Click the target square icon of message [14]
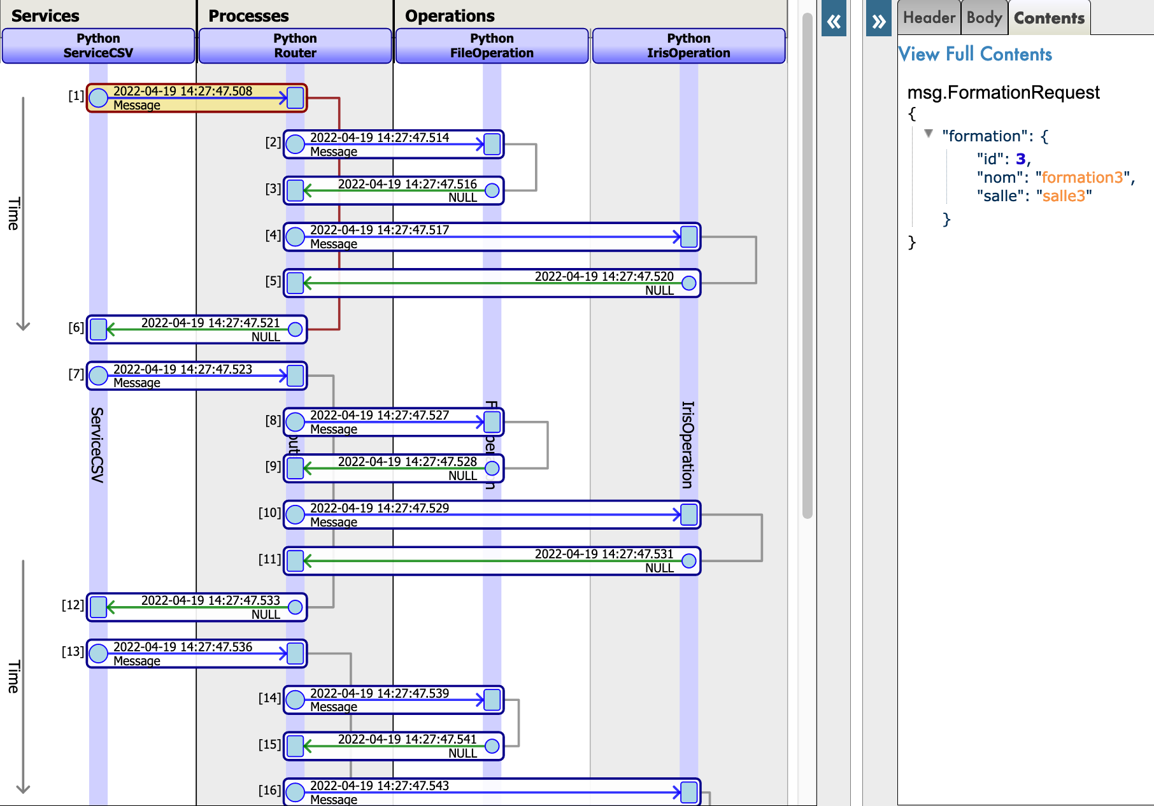The image size is (1154, 806). click(492, 700)
